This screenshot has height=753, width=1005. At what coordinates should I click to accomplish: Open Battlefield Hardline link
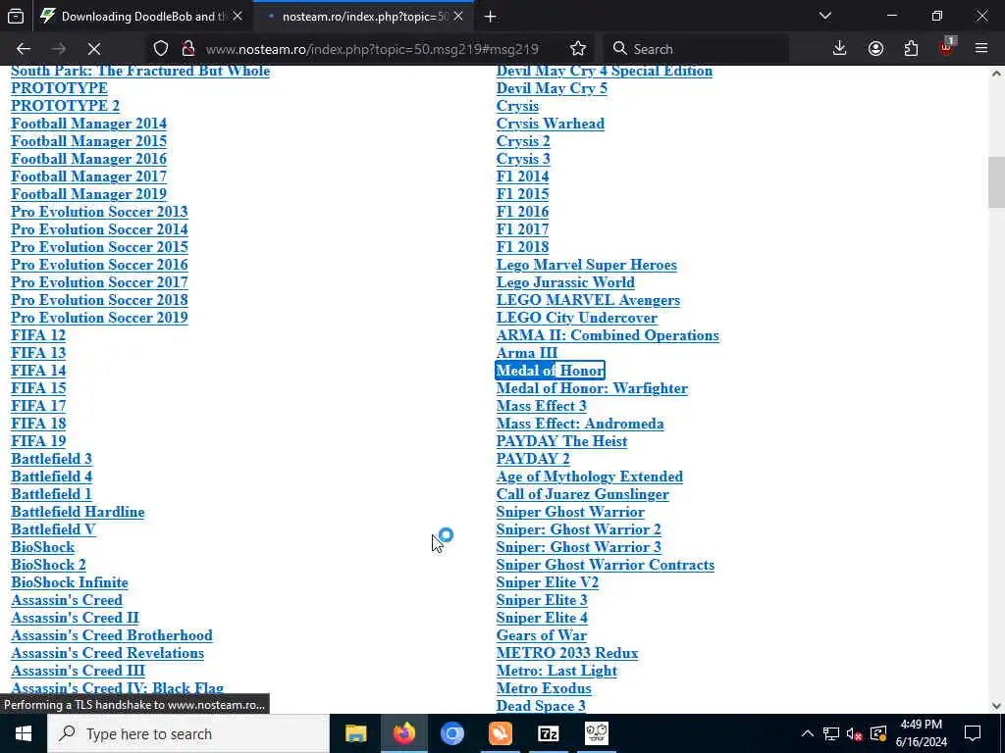tap(78, 512)
